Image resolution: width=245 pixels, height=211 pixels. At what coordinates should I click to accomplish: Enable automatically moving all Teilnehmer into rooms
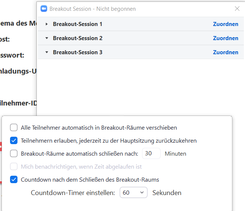click(x=14, y=128)
